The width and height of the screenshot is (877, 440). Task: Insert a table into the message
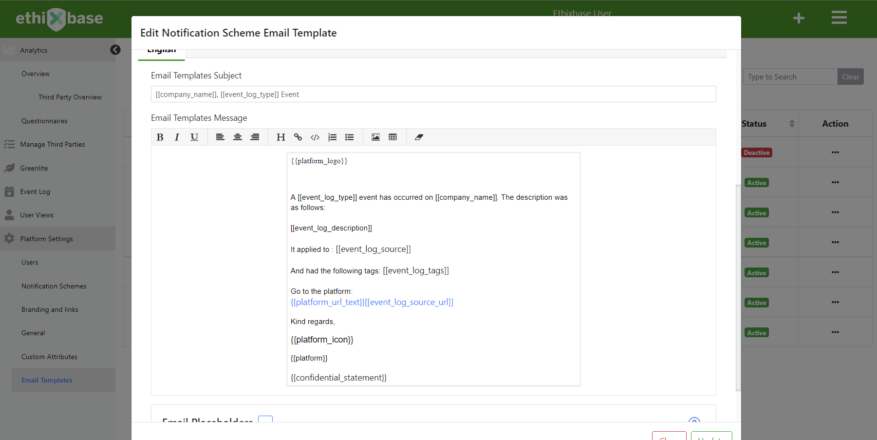pos(393,137)
